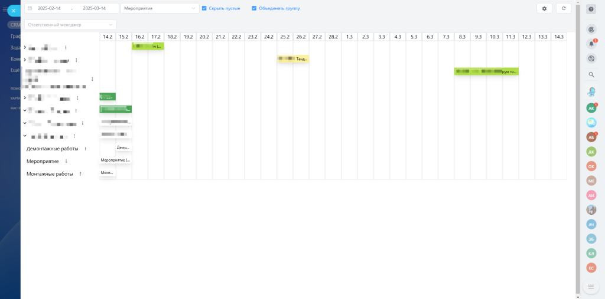Open the yellow-green bar starting on 8.3
605x299 pixels.
[x=486, y=71]
